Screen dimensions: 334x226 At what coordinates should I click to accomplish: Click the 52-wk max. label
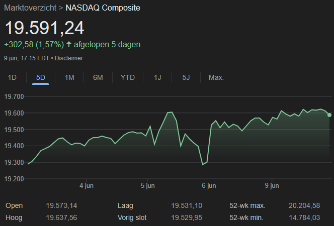point(247,205)
